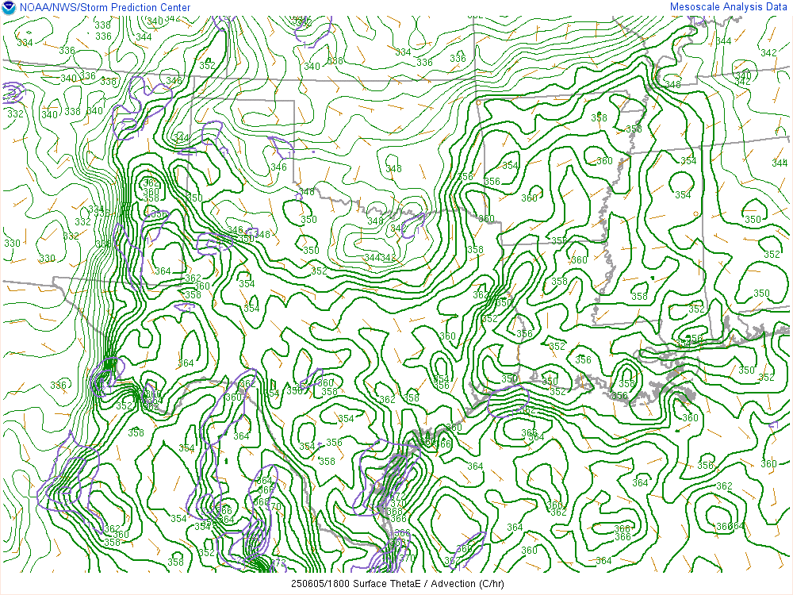
Task: Select the 250605/1800 Surface ThetaE caption text
Action: [396, 585]
